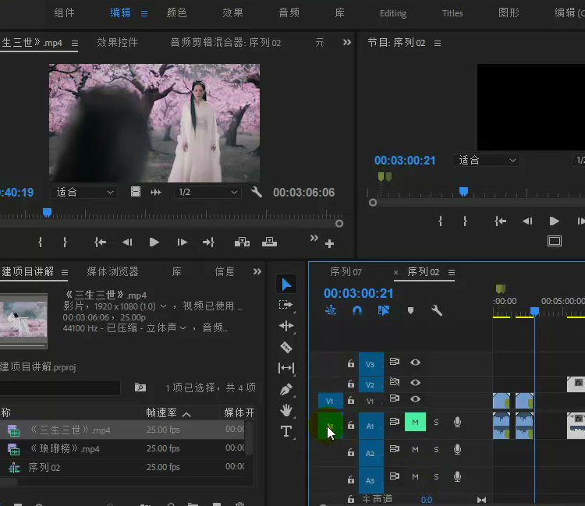Viewport: 585px width, 506px height.
Task: Toggle V2 track output eye
Action: tap(415, 383)
